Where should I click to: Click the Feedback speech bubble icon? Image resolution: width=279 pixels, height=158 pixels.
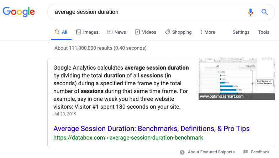246,152
